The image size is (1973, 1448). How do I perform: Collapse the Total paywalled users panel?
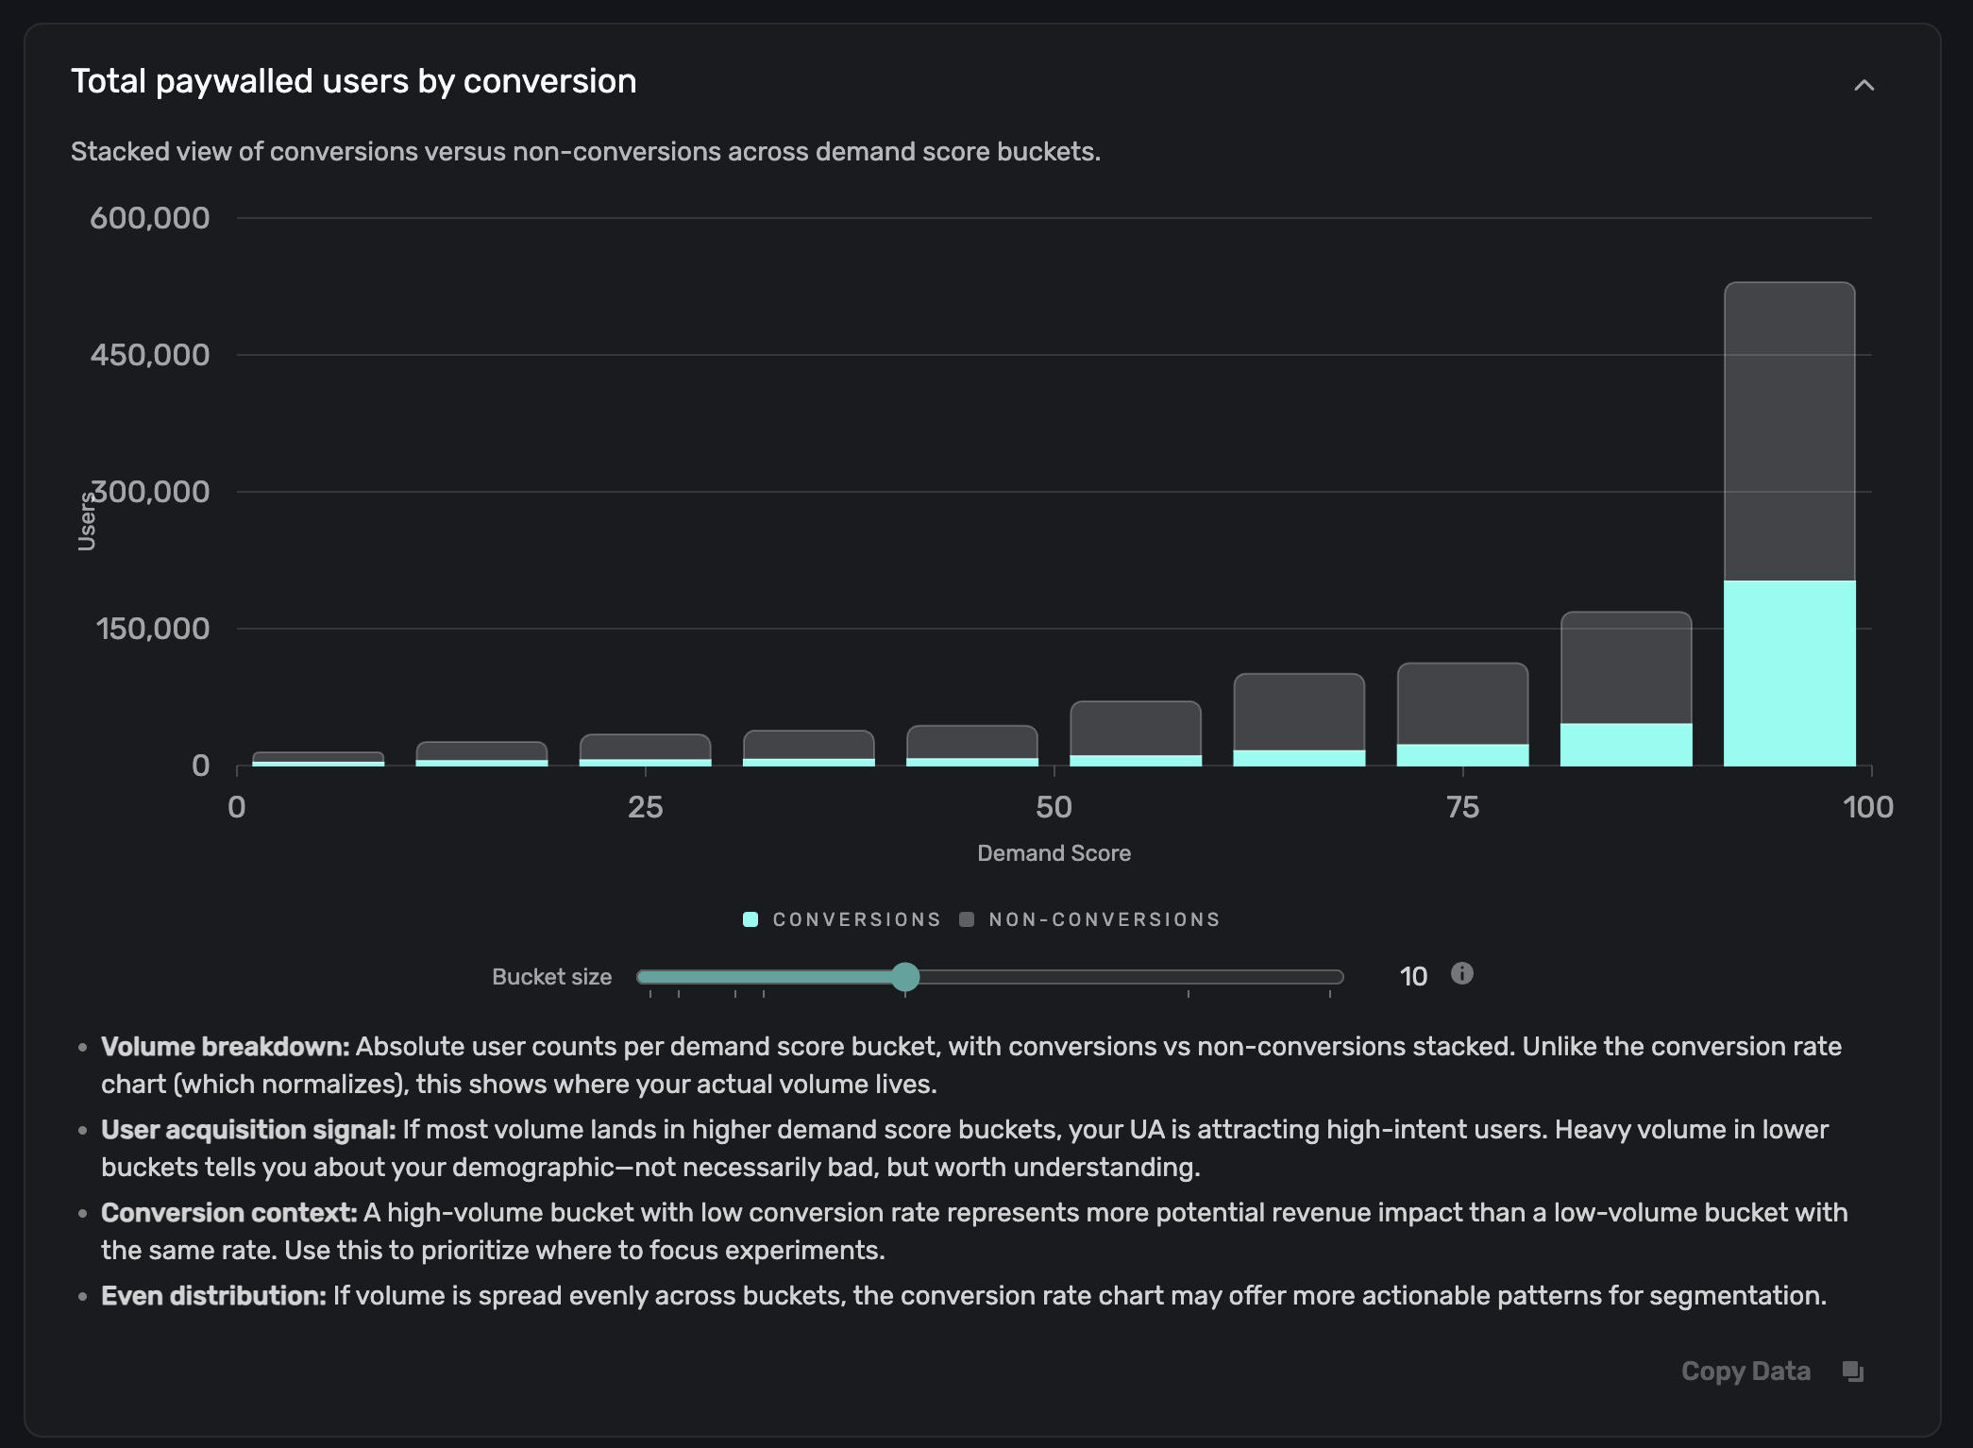pos(1863,85)
